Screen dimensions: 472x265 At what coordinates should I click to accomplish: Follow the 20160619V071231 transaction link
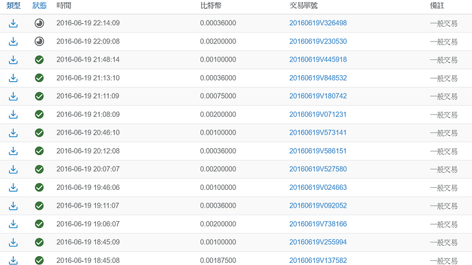coord(318,115)
